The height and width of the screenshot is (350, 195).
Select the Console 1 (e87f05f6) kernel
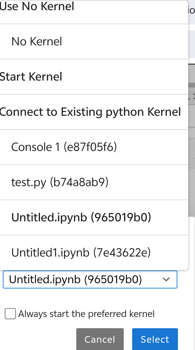pyautogui.click(x=64, y=147)
